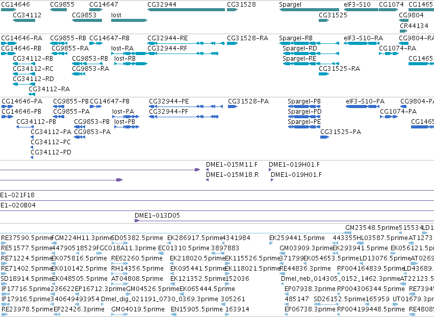Click protein CG14646-PA label
This screenshot has height=317, width=434.
[22, 101]
